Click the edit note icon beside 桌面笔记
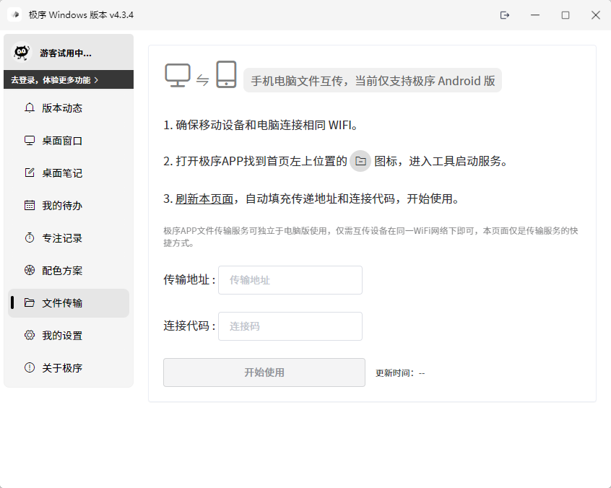Screen dimensions: 611x488 coord(30,173)
